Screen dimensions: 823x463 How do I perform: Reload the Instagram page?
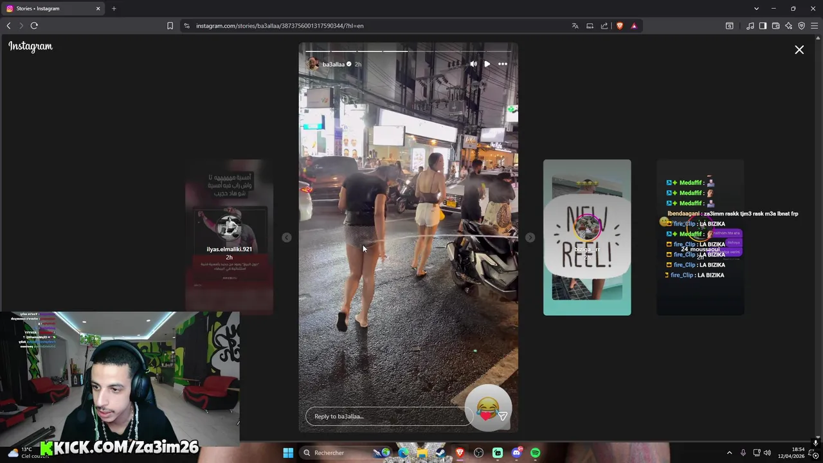coord(34,26)
